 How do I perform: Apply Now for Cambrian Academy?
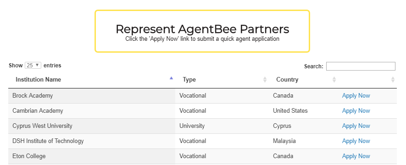click(356, 111)
